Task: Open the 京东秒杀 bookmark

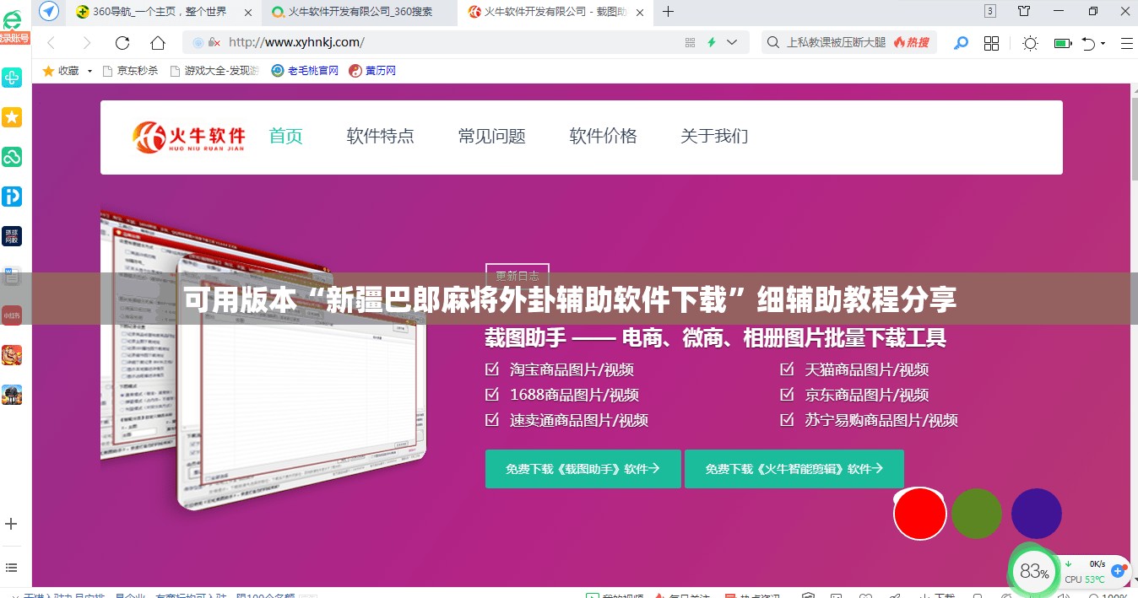Action: [130, 71]
